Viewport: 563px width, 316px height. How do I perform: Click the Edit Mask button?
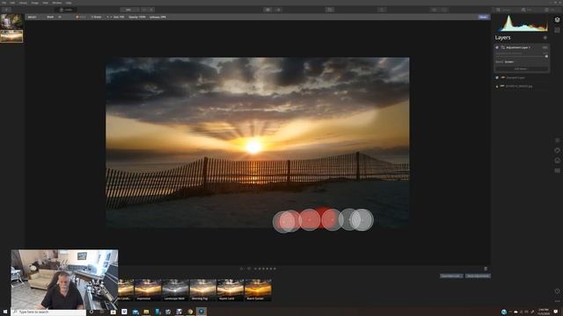click(x=522, y=68)
